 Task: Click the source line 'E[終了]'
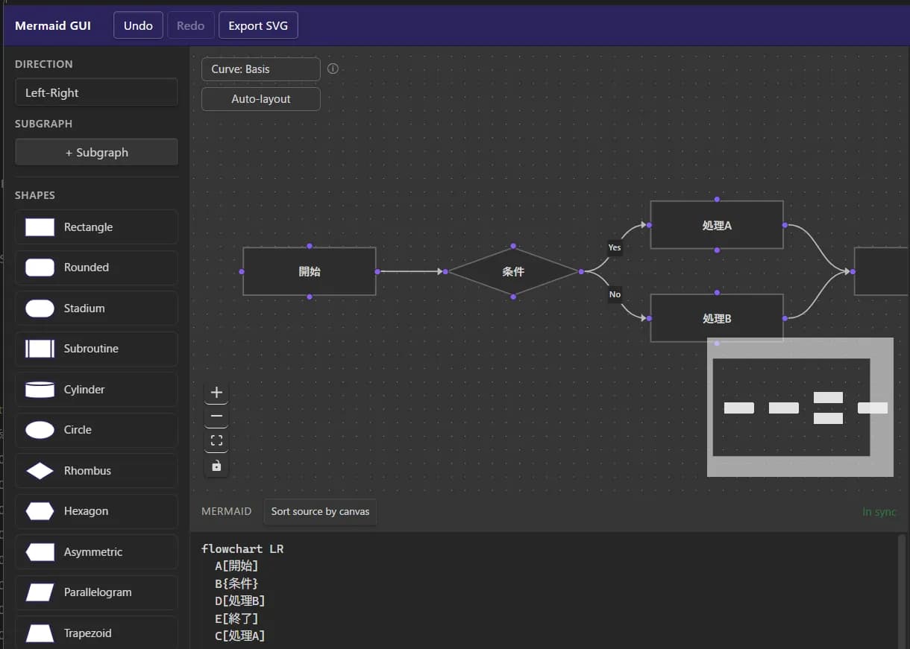tap(236, 618)
